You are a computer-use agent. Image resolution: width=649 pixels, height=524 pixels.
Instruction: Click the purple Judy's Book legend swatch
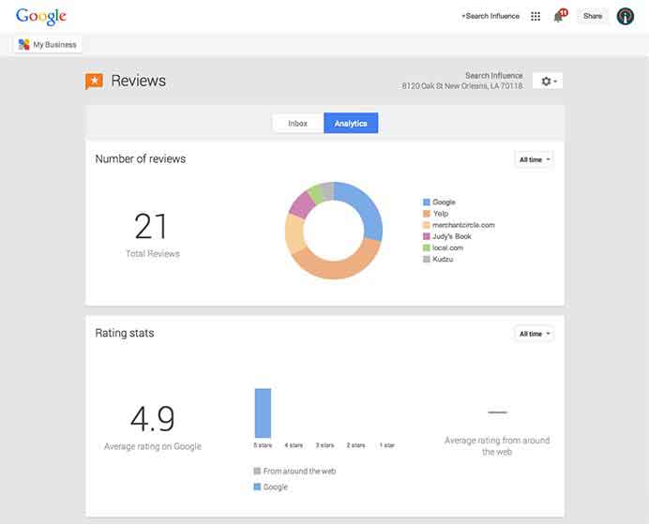click(427, 236)
